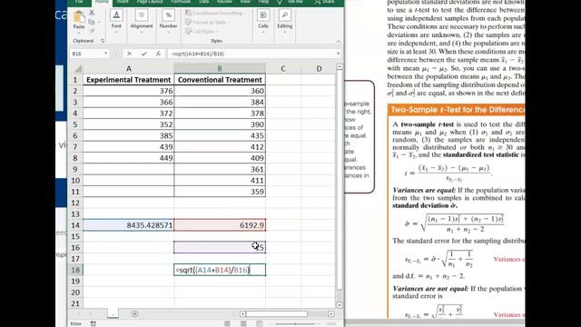Click the Paste clipboard icon
The image size is (581, 327).
click(x=79, y=17)
